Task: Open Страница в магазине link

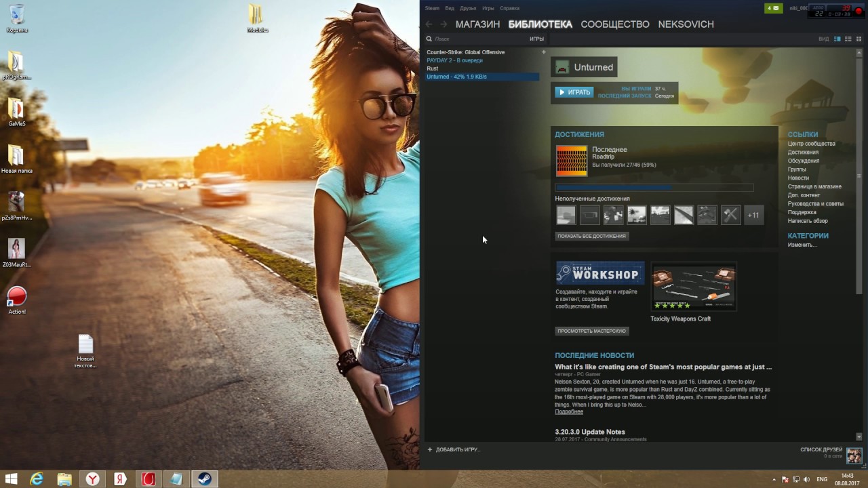Action: (814, 186)
